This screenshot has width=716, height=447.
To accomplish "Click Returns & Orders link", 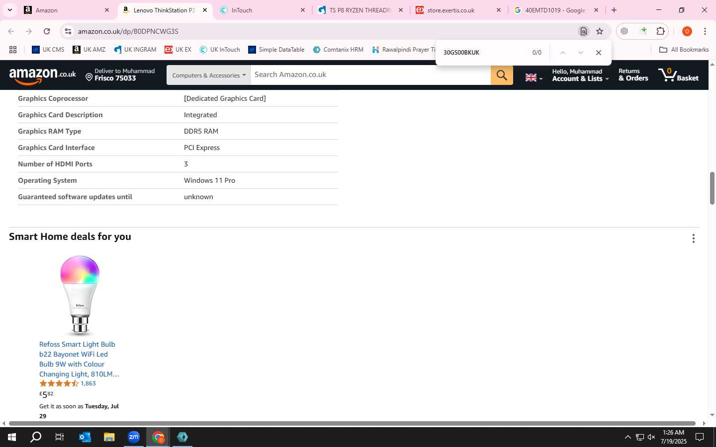I will pyautogui.click(x=633, y=75).
